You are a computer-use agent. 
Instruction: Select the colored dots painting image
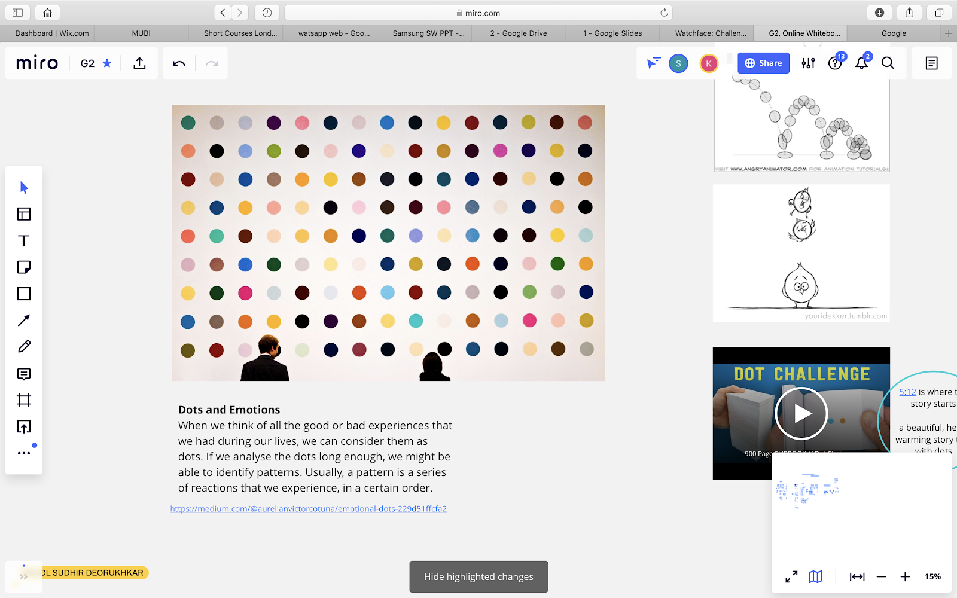click(388, 243)
